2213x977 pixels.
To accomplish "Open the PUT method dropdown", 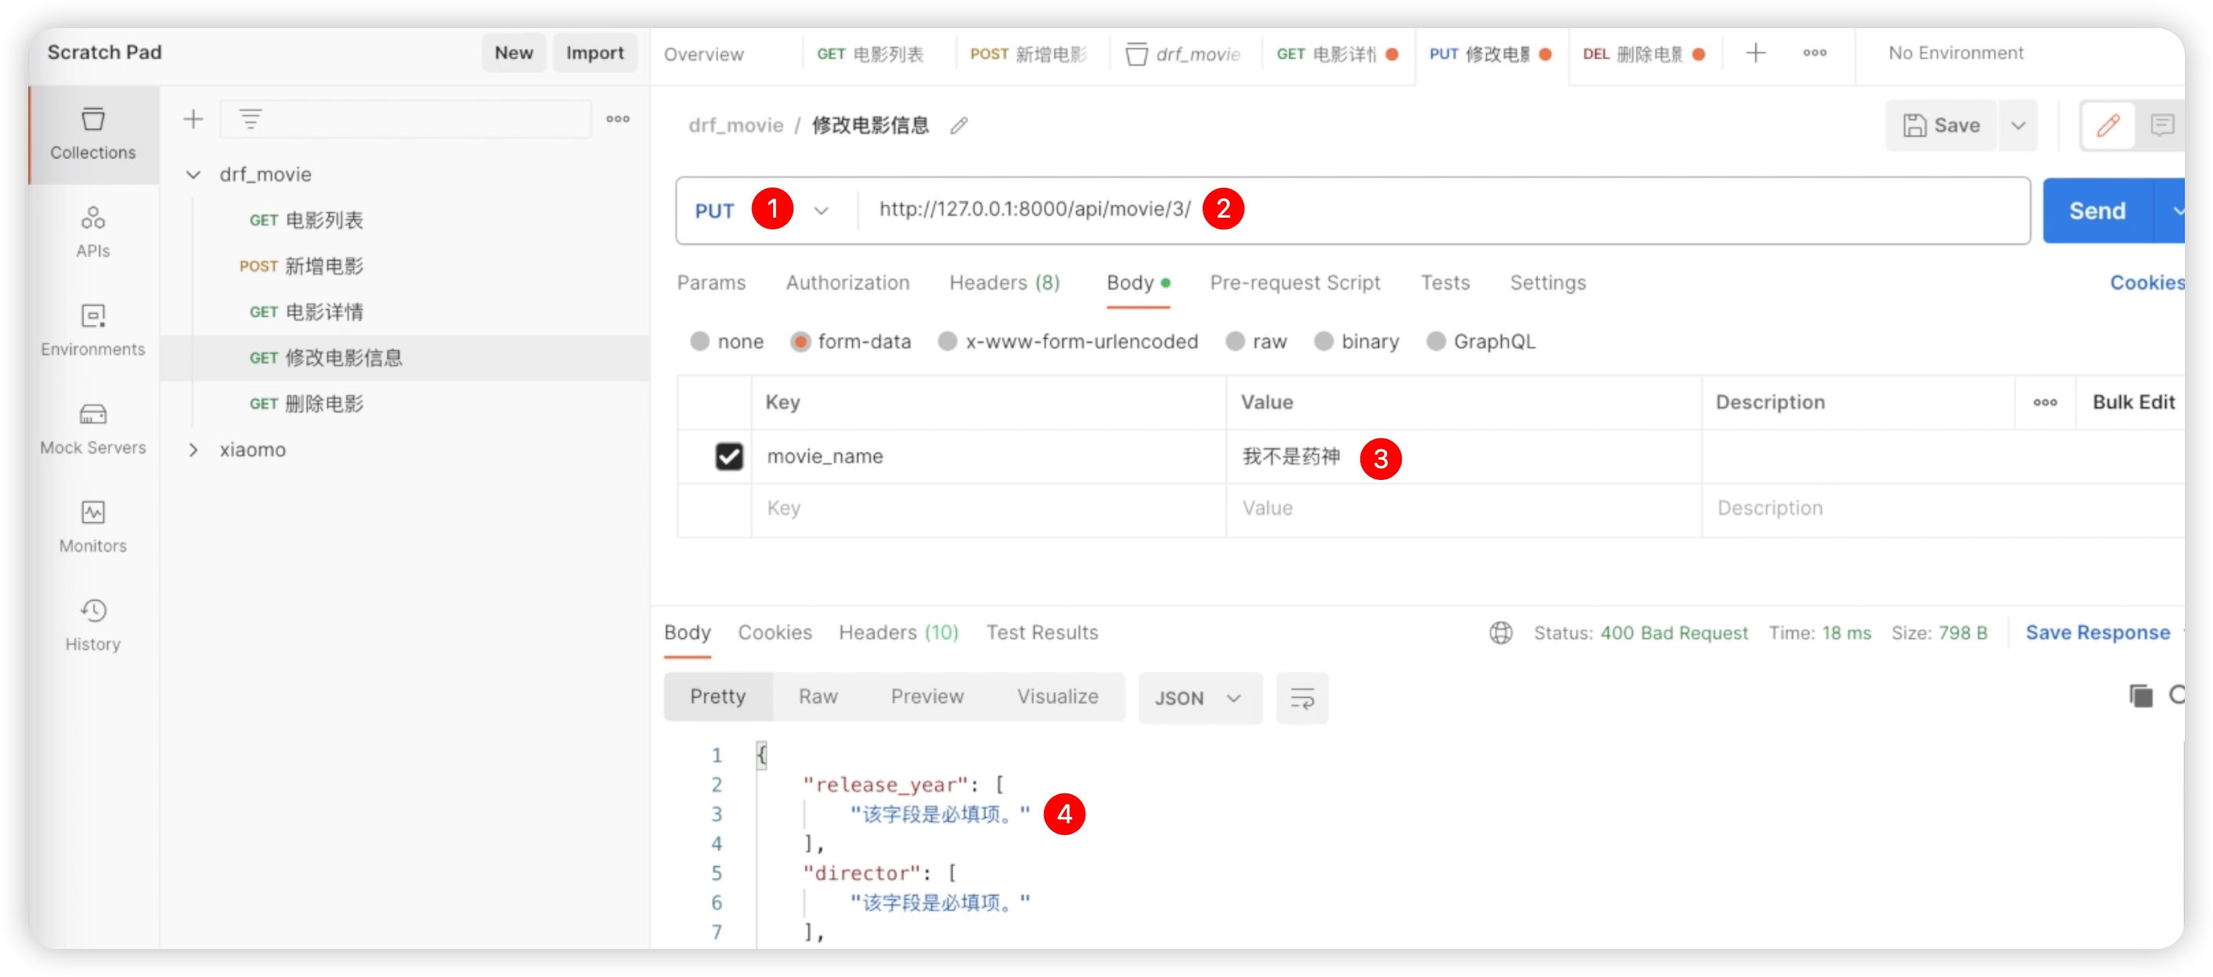I will pos(821,211).
